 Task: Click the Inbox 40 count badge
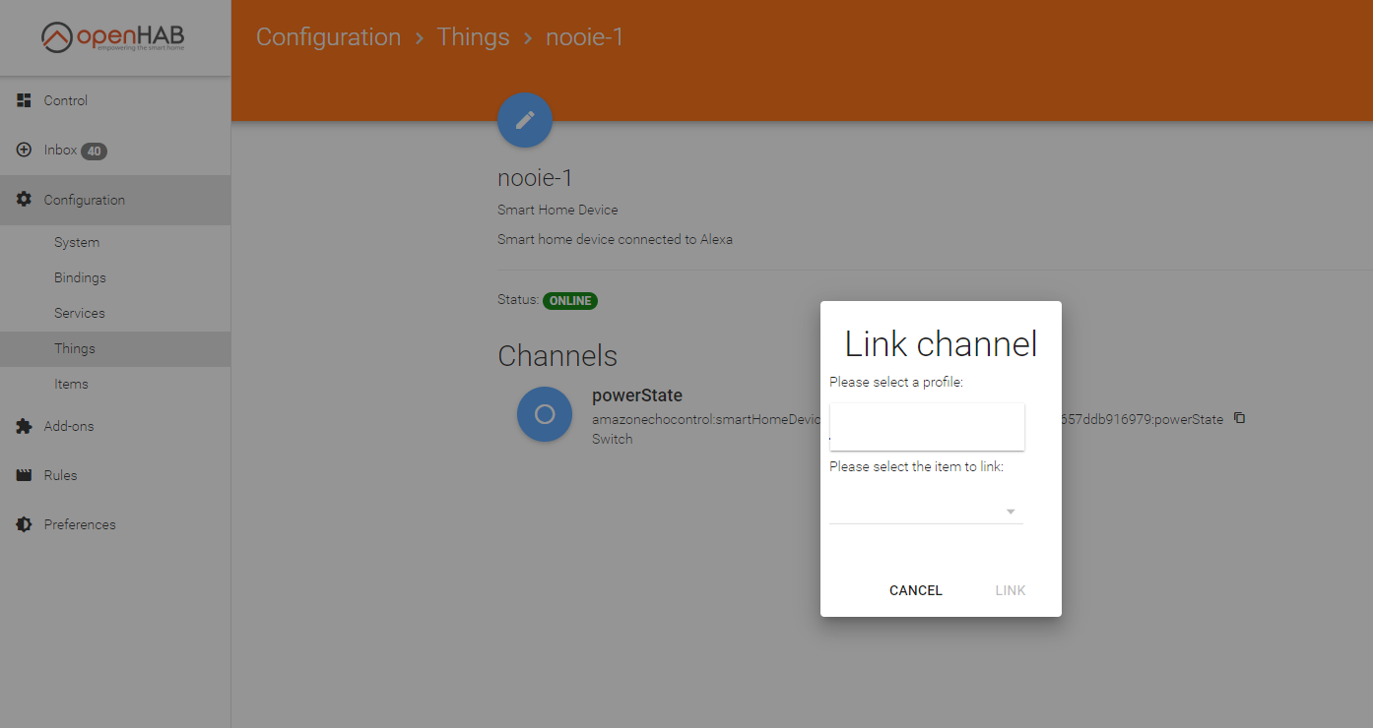tap(94, 152)
